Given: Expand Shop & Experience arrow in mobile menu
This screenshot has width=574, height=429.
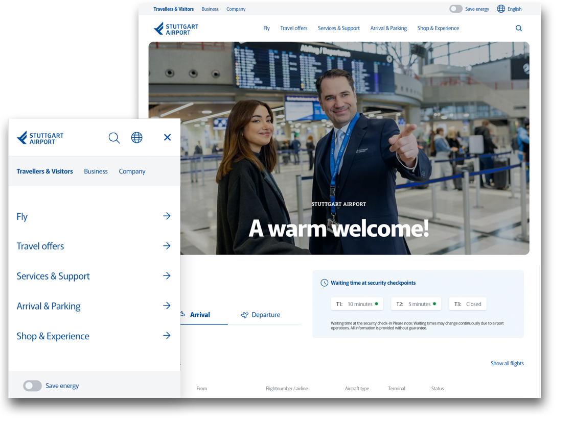Looking at the screenshot, I should coord(167,336).
